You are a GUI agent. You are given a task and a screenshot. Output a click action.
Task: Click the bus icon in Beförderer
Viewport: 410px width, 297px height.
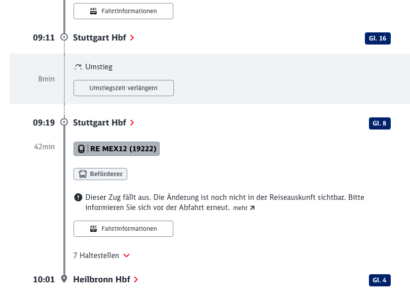click(x=83, y=174)
